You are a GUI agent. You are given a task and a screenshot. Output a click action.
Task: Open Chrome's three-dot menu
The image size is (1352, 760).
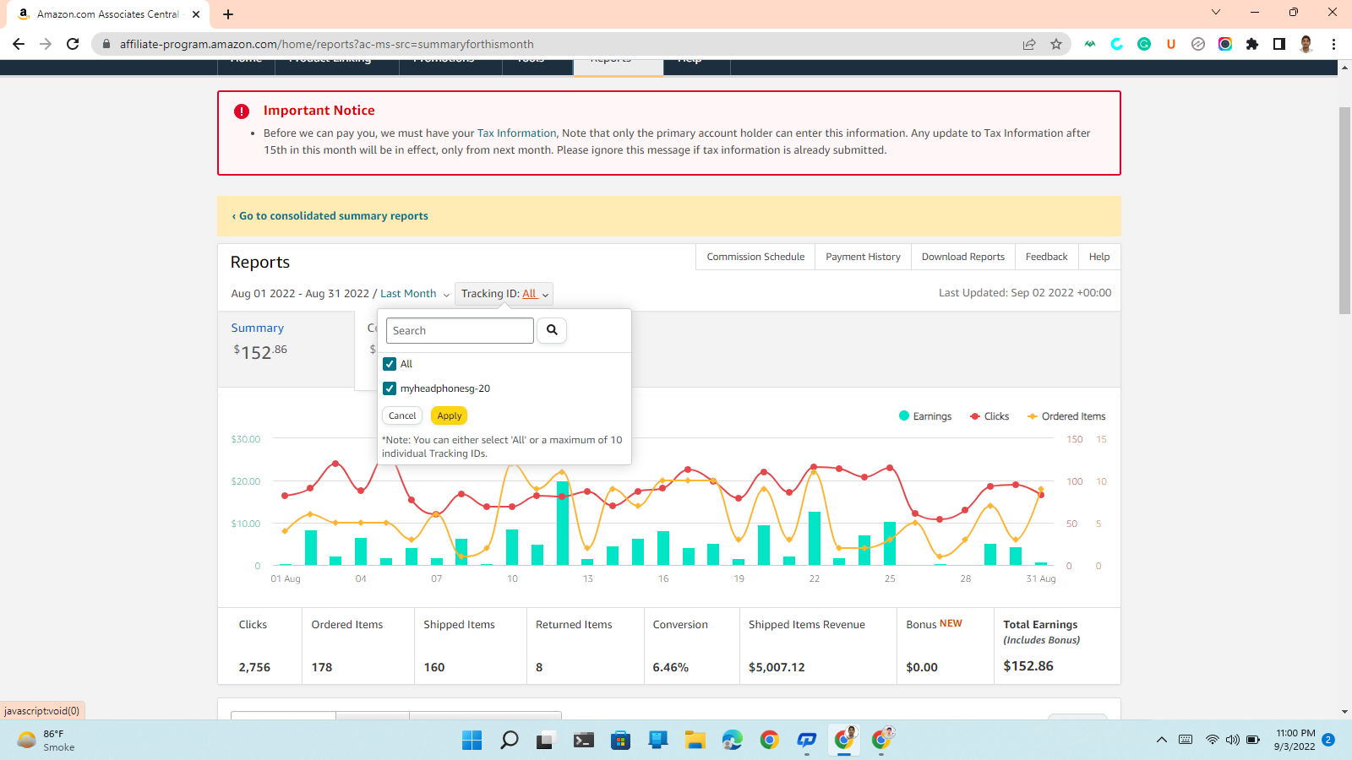(1333, 44)
